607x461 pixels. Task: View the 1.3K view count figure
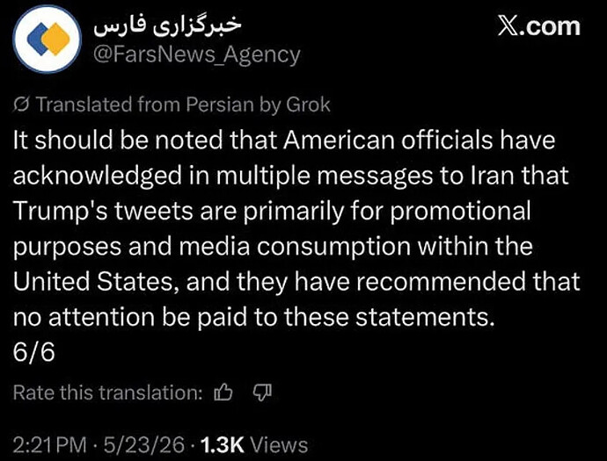tap(223, 445)
